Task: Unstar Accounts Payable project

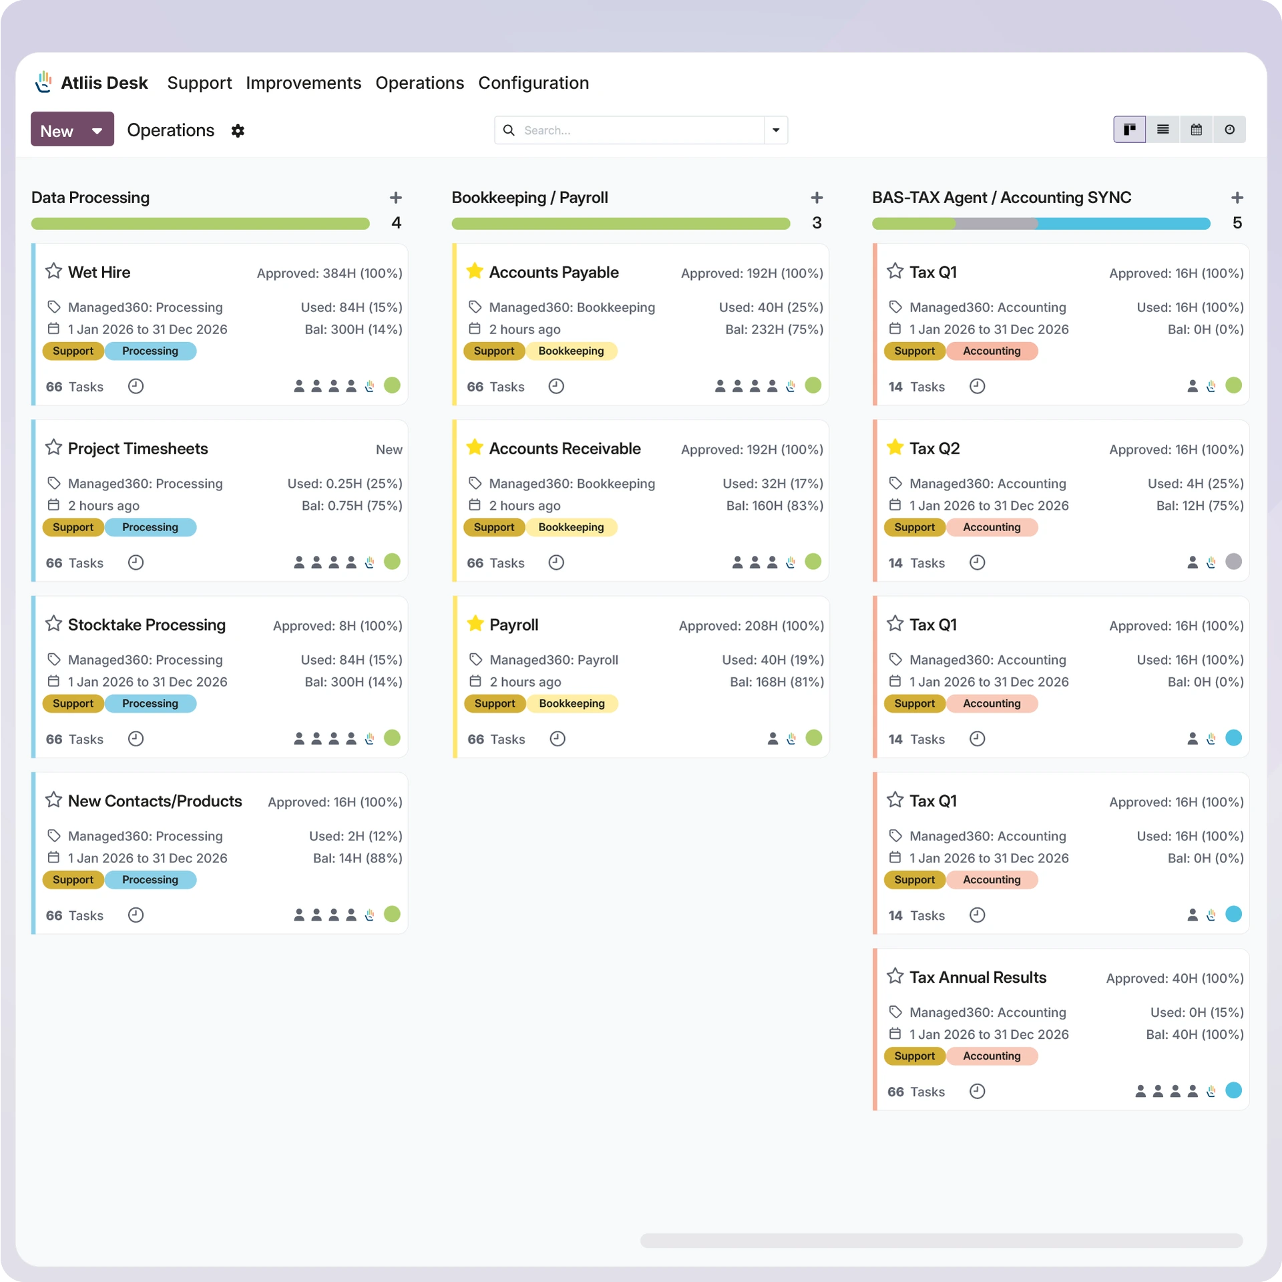Action: 474,271
